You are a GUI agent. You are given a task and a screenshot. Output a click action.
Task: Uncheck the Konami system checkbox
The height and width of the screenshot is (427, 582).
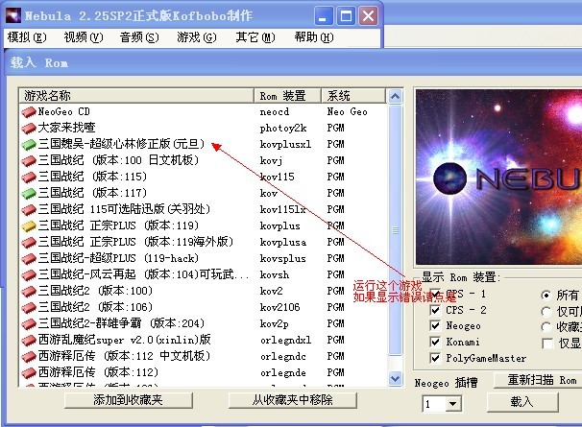pos(435,342)
